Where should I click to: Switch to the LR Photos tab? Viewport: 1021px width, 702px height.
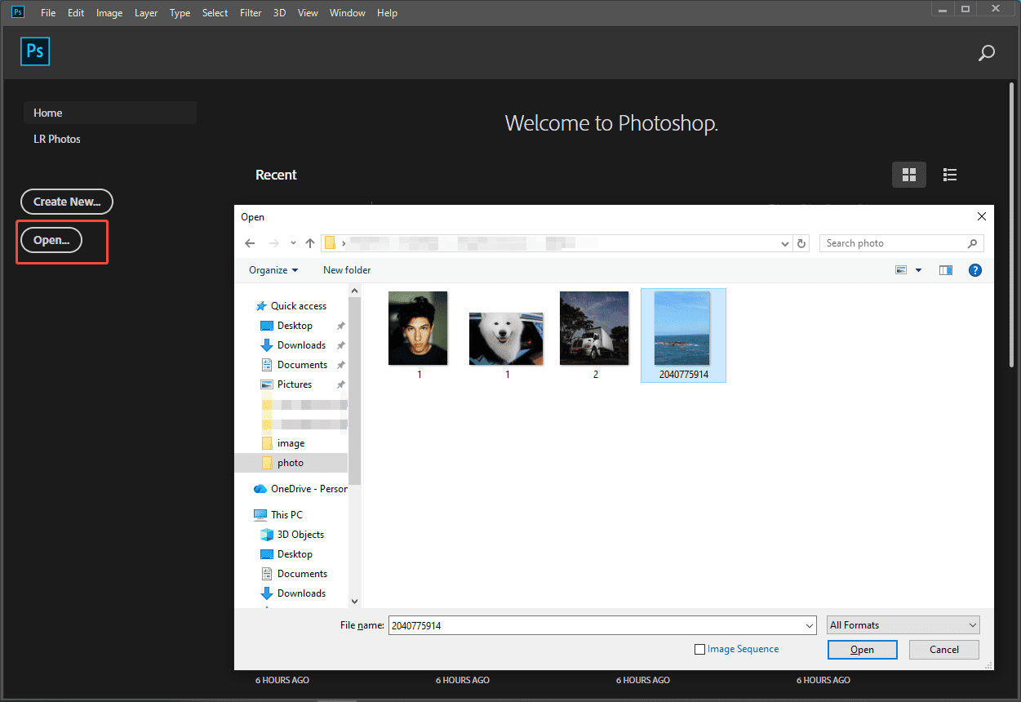tap(56, 139)
